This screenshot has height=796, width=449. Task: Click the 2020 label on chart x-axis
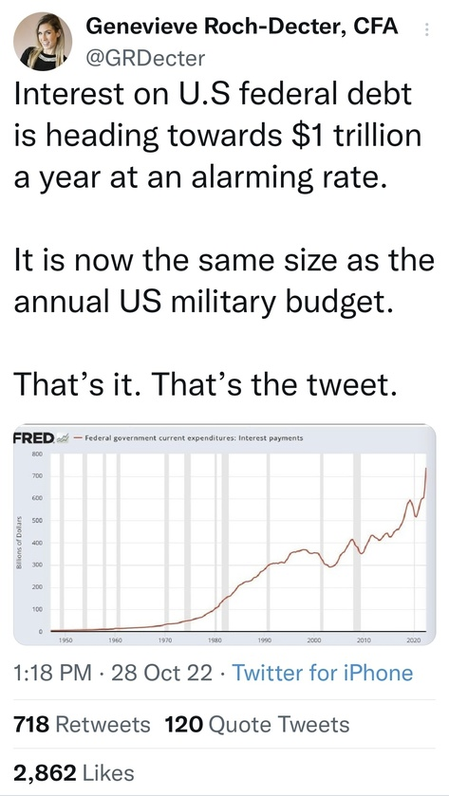415,641
